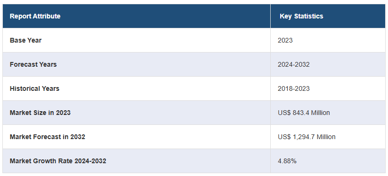The height and width of the screenshot is (176, 388).
Task: Select the Market Growth Rate 2024-2032 label
Action: click(58, 161)
